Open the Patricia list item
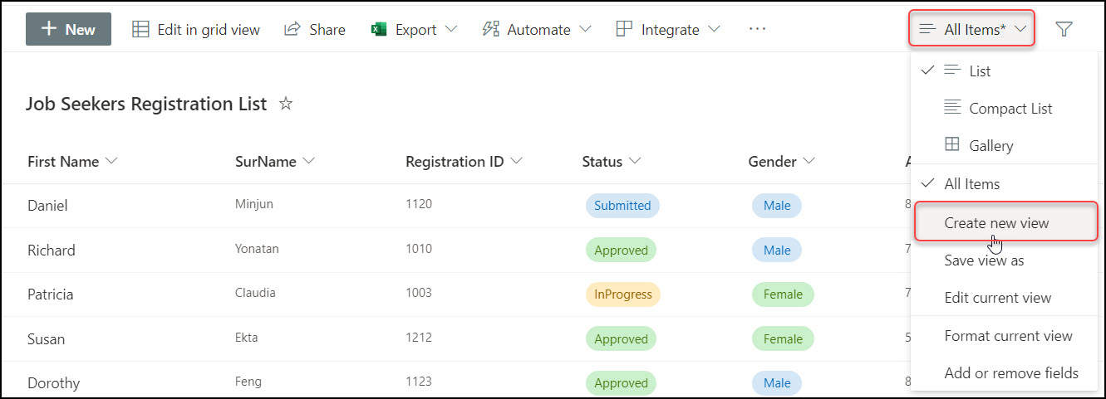Image resolution: width=1106 pixels, height=399 pixels. coord(50,294)
